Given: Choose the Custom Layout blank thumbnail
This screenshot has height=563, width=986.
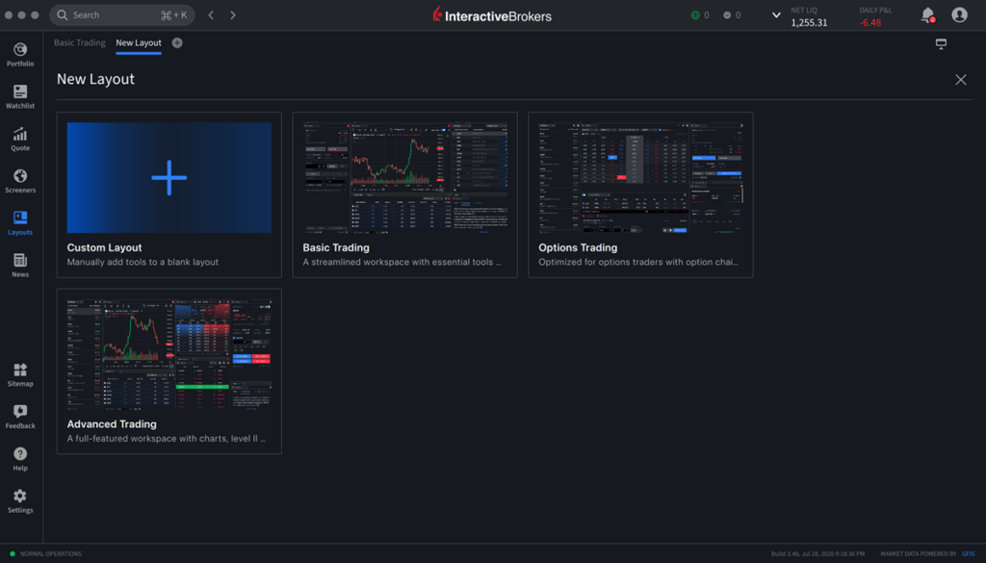Looking at the screenshot, I should point(169,178).
